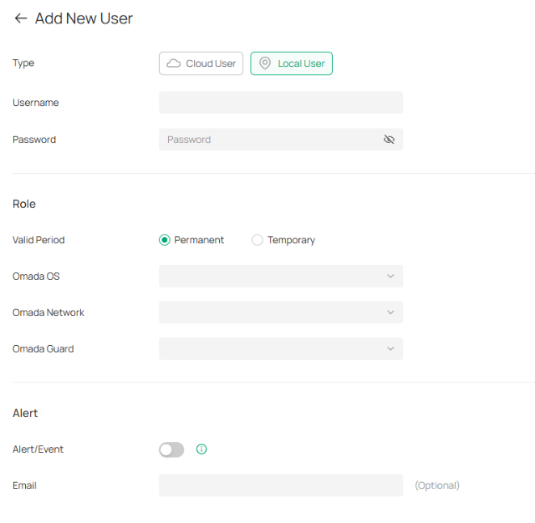The image size is (535, 523).
Task: Select the Local User type
Action: tap(292, 64)
